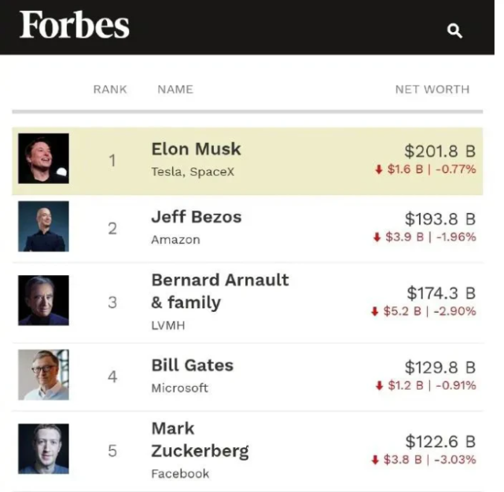The image size is (504, 492).
Task: Click the red down arrow beside $1.6 B
Action: tap(379, 170)
